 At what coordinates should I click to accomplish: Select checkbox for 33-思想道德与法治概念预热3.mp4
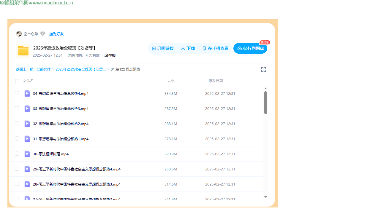[x=17, y=108]
